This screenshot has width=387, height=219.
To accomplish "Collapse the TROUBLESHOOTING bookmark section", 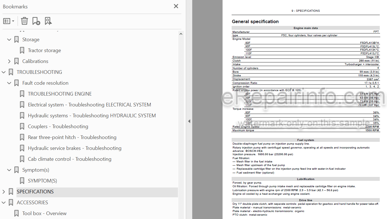I will click(4, 72).
